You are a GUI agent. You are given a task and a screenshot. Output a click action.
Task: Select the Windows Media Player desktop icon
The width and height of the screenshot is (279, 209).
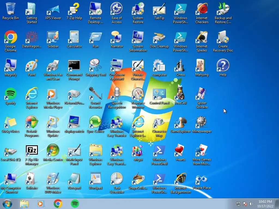coord(53,98)
